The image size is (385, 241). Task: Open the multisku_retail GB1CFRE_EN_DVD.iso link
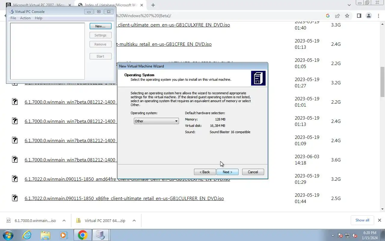point(165,44)
